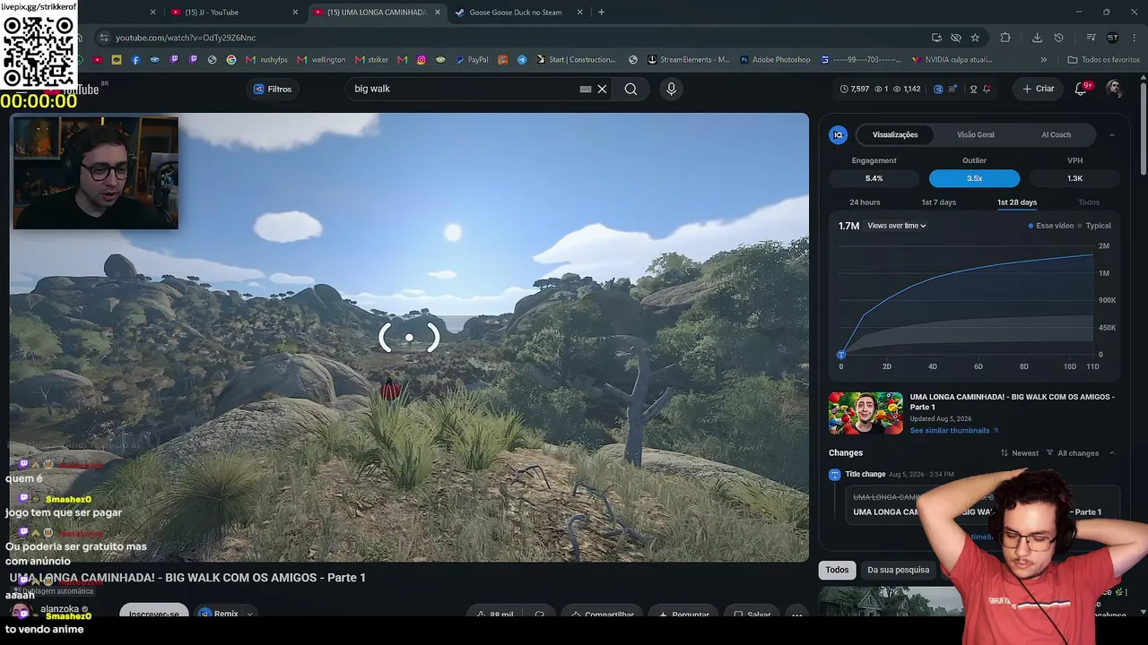Open the Google bookmark icon
The height and width of the screenshot is (645, 1148).
click(x=231, y=60)
